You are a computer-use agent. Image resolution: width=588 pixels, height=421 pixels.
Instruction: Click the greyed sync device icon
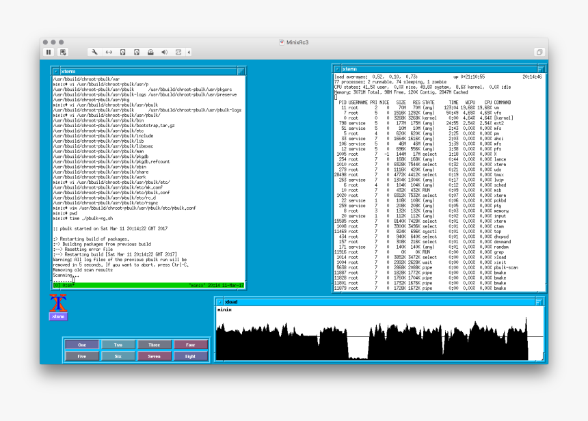click(x=178, y=52)
